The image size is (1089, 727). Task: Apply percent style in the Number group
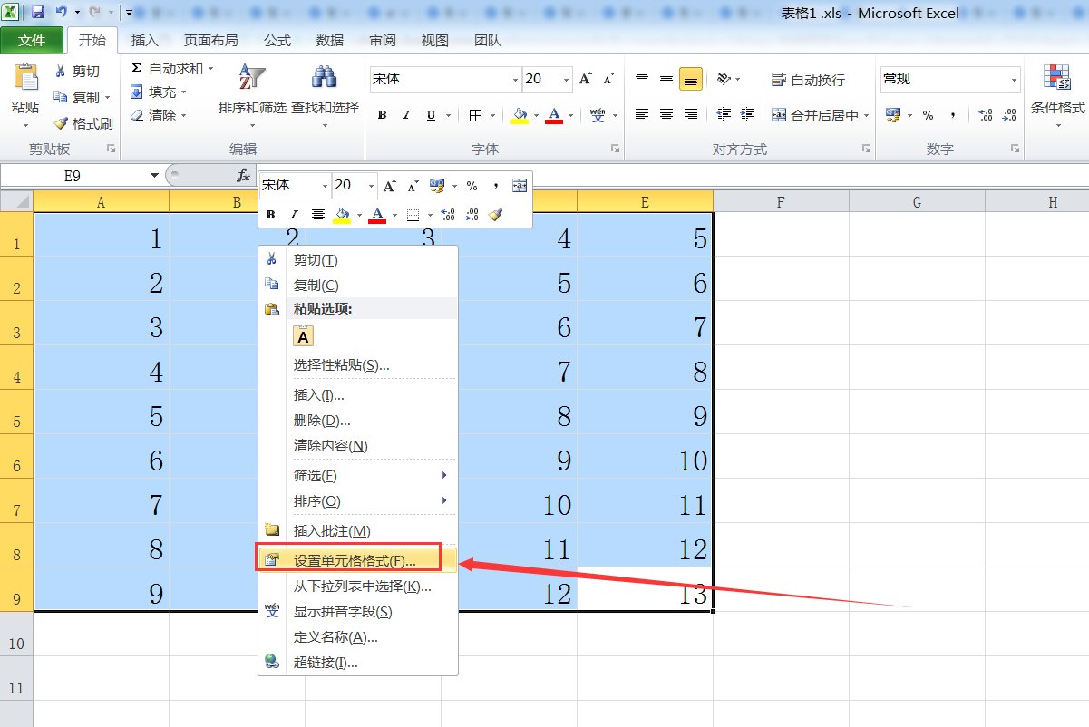pyautogui.click(x=928, y=115)
